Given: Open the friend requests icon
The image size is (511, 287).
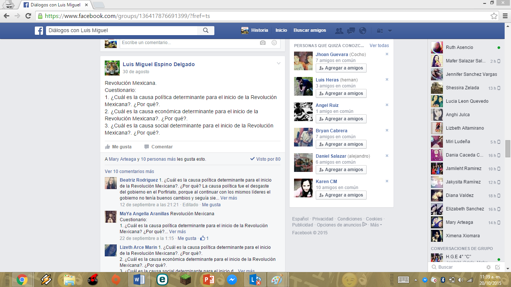Looking at the screenshot, I should [x=339, y=31].
